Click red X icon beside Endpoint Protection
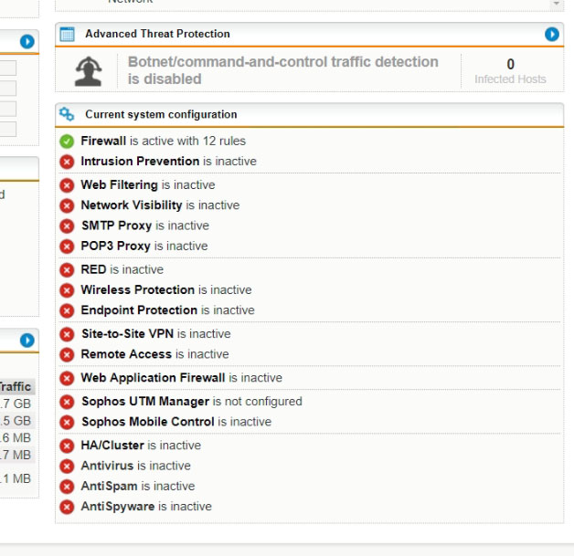 (x=67, y=310)
